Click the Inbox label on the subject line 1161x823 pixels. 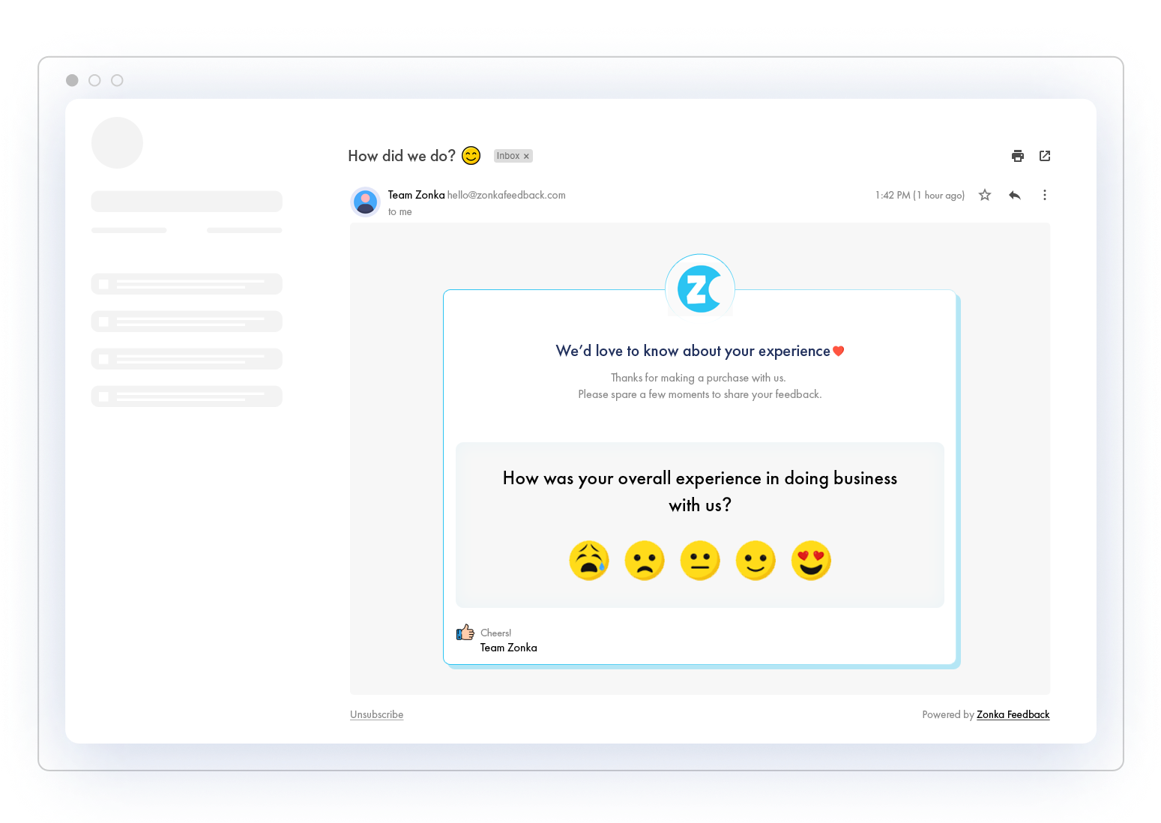[x=508, y=156]
